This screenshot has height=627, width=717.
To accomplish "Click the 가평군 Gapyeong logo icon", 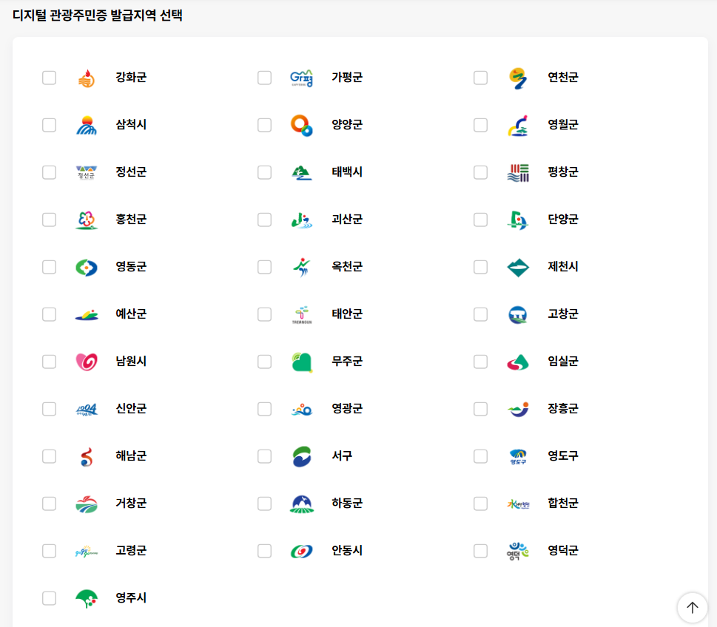I will pos(301,77).
